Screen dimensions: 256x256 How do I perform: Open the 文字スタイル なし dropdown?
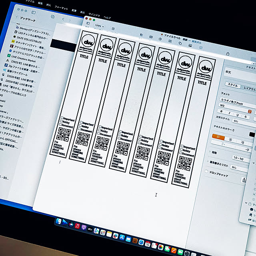(x=243, y=123)
